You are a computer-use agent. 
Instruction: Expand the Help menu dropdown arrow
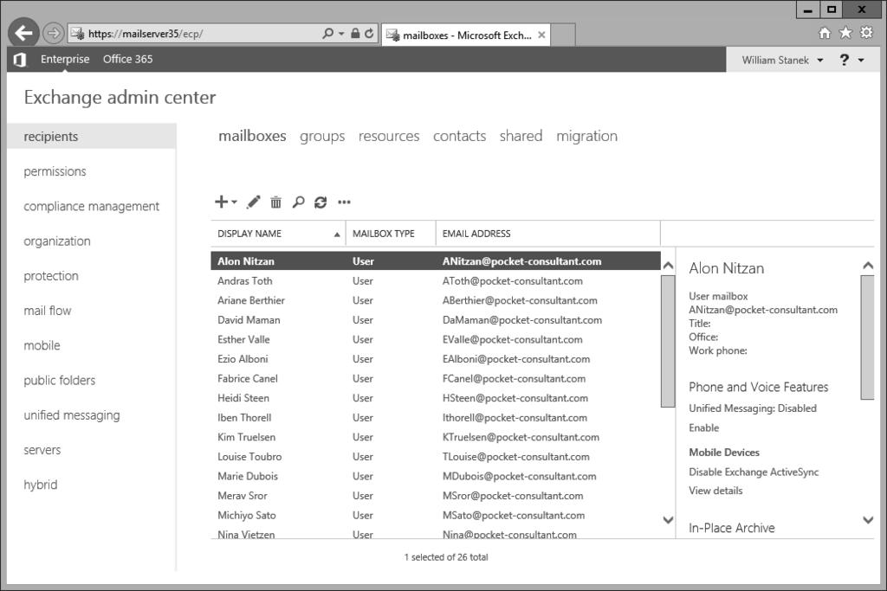coord(861,60)
